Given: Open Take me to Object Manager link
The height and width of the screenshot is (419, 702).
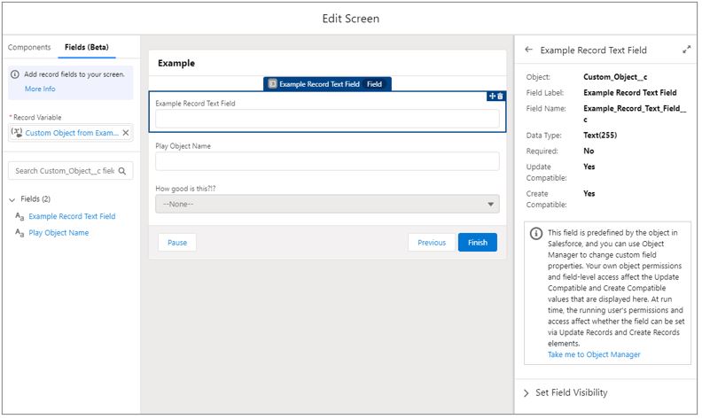Looking at the screenshot, I should [594, 354].
